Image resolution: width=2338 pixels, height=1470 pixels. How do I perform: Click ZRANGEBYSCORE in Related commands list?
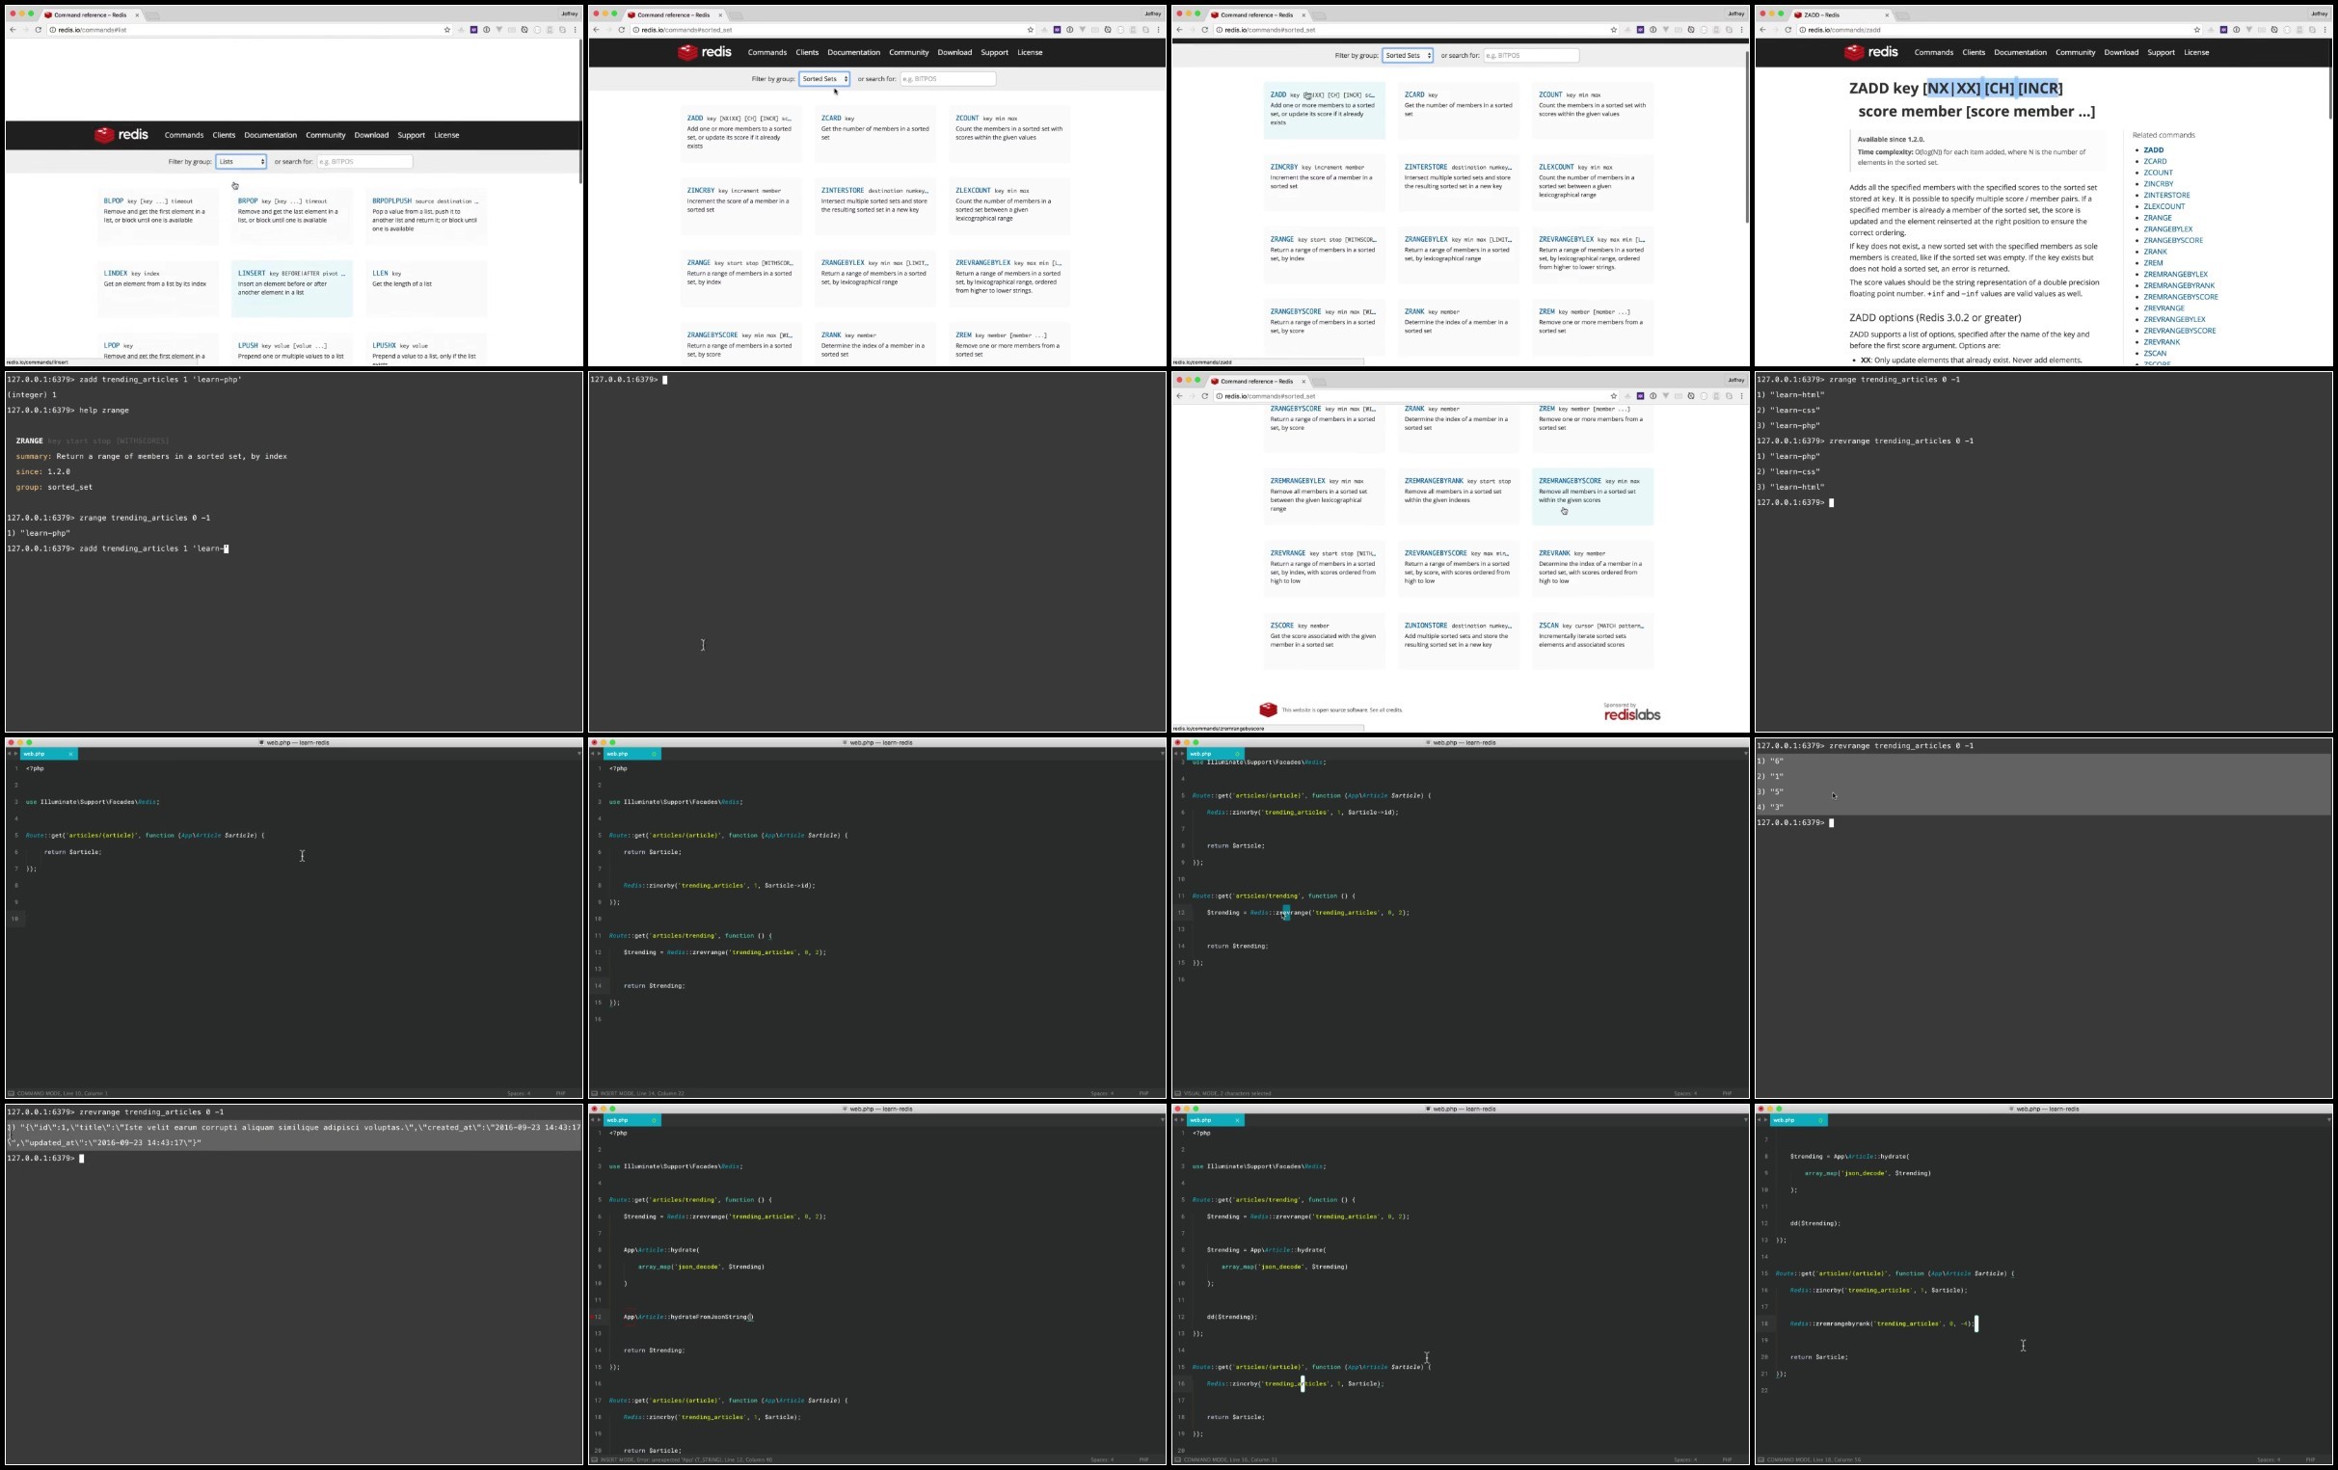pos(2172,240)
